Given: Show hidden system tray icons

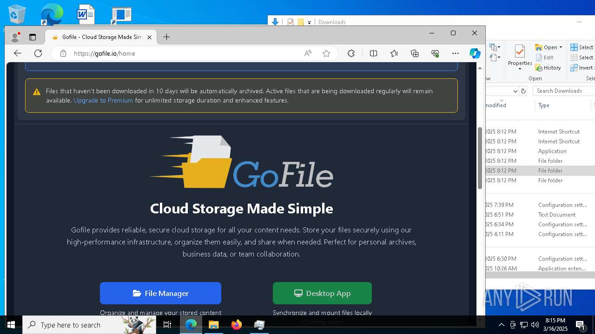Looking at the screenshot, I should 502,325.
